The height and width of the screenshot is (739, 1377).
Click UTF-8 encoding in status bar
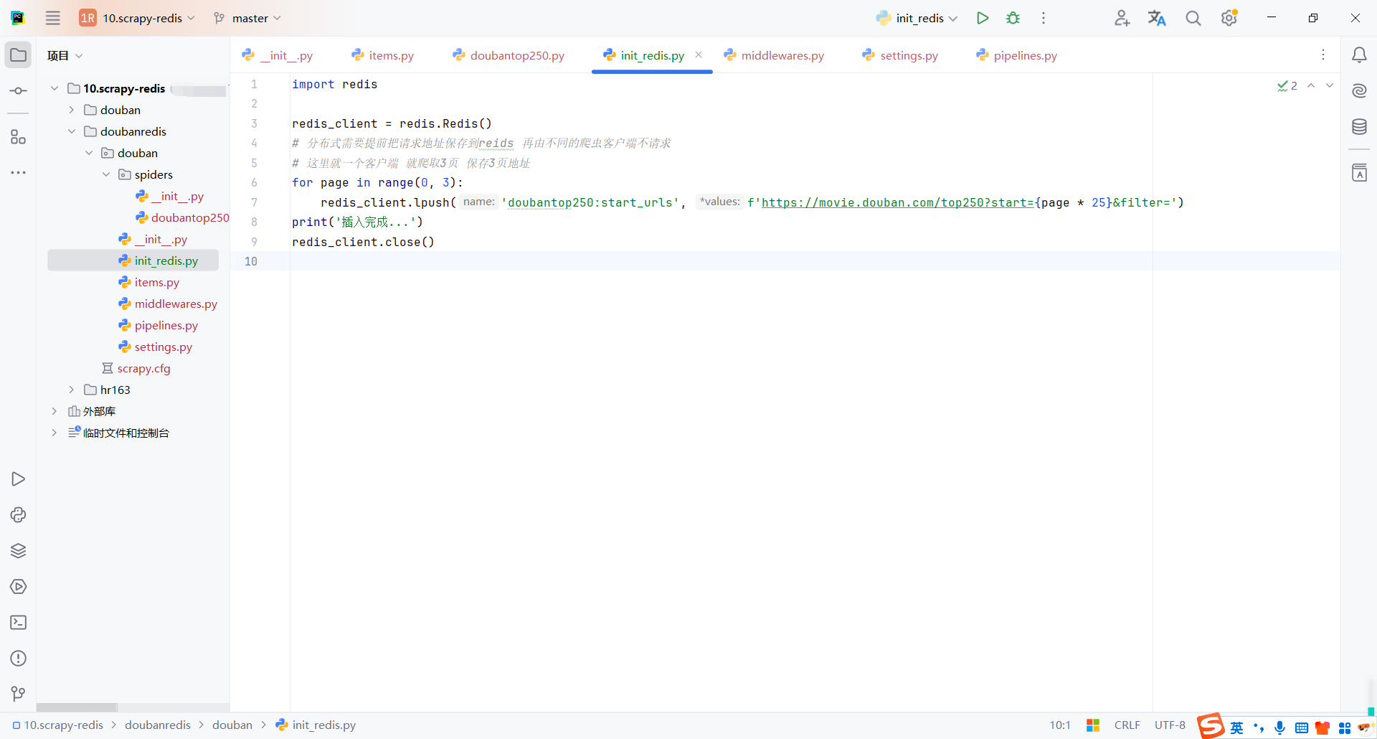coord(1170,725)
